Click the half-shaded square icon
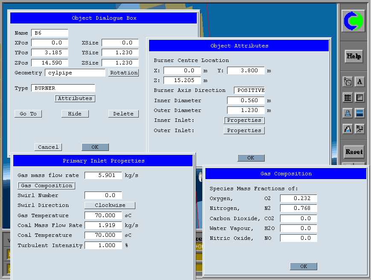The width and height of the screenshot is (371, 280). click(x=360, y=97)
